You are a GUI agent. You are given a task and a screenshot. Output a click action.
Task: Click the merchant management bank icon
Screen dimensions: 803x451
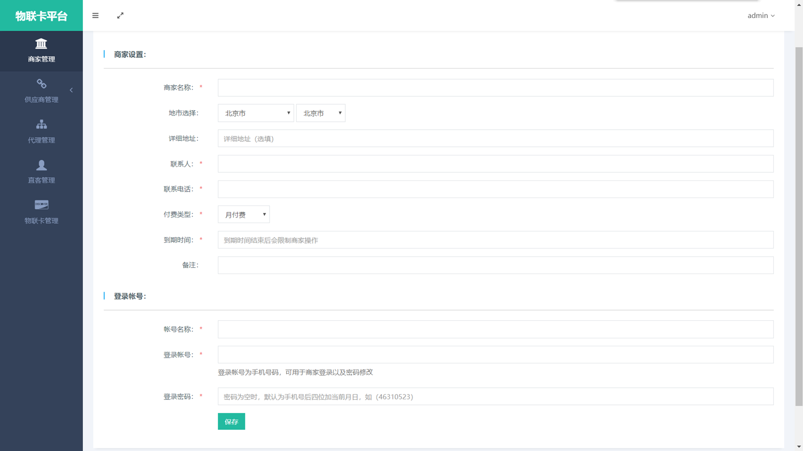41,44
